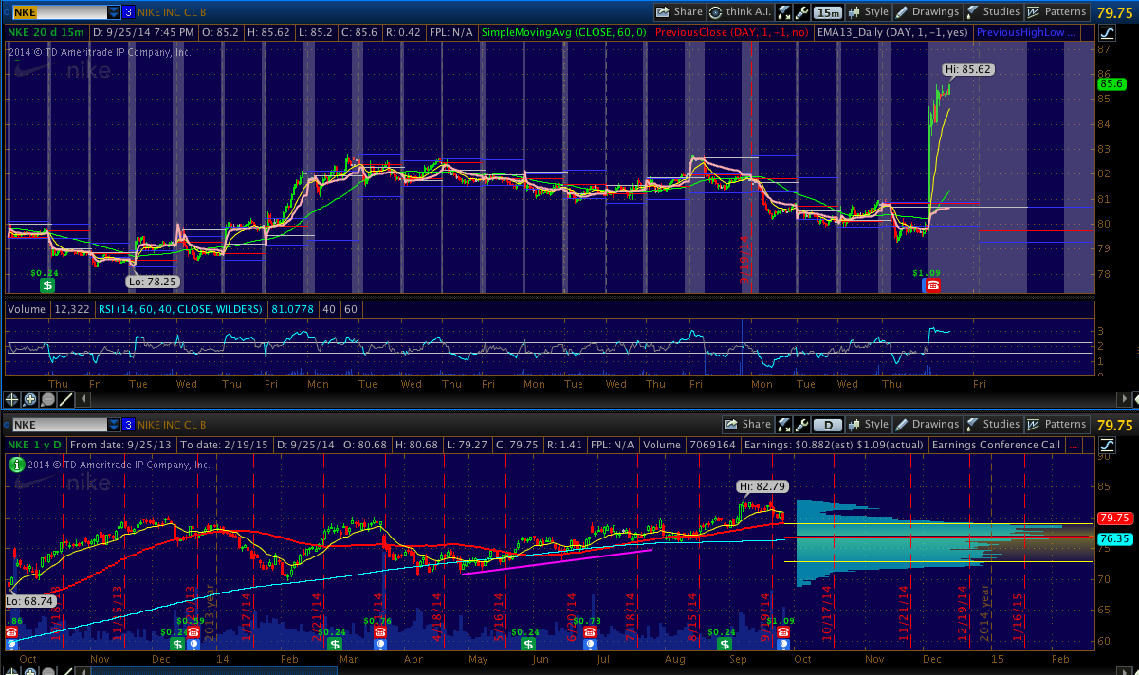Open top NKE symbol dropdown arrow

[114, 12]
